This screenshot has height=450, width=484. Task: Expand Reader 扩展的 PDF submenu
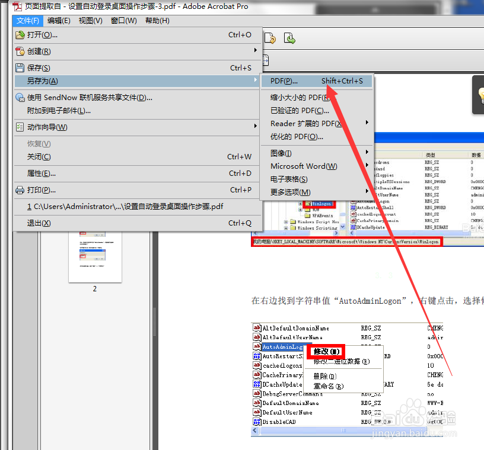pos(317,124)
